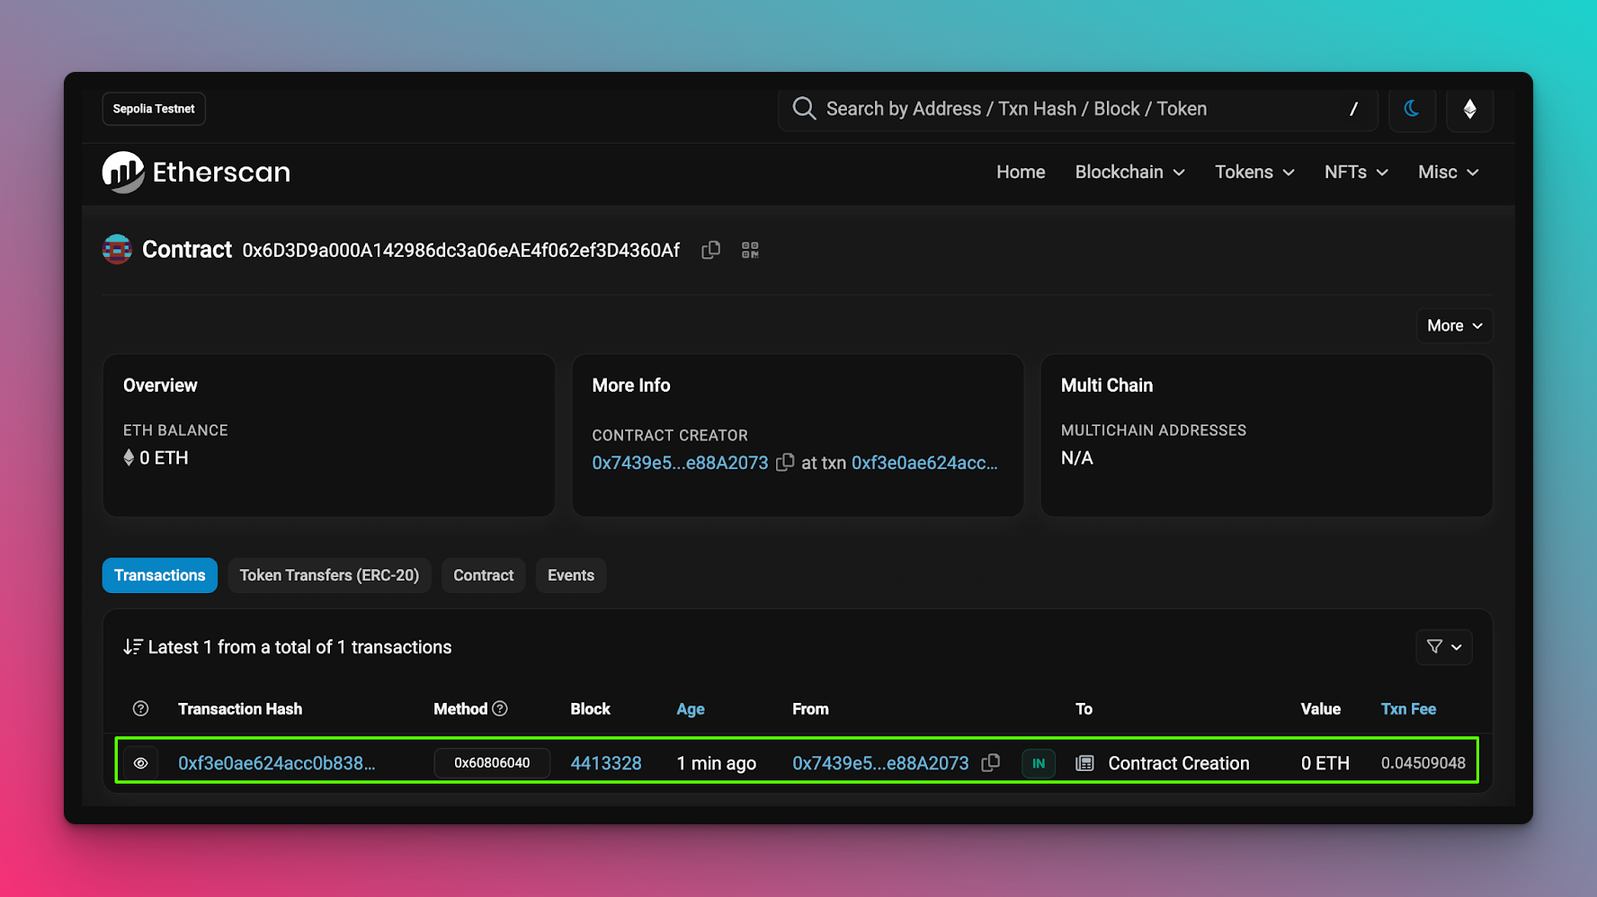Focus the address search field

(x=1078, y=109)
